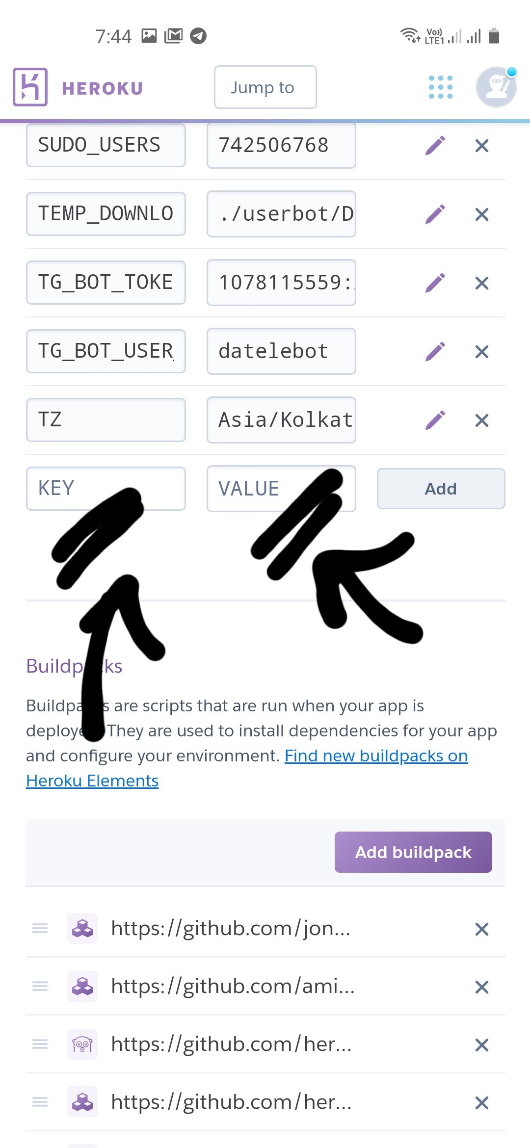Remove the TZ config var
Image resolution: width=530 pixels, height=1148 pixels.
point(482,420)
